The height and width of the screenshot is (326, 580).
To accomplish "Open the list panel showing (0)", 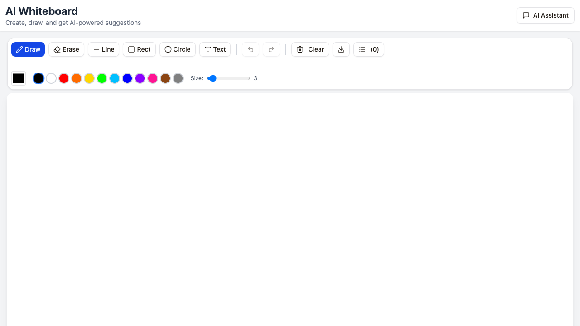I will tap(368, 49).
